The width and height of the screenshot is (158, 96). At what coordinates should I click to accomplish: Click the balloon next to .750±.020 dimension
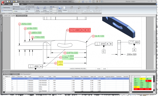[x=32, y=37]
